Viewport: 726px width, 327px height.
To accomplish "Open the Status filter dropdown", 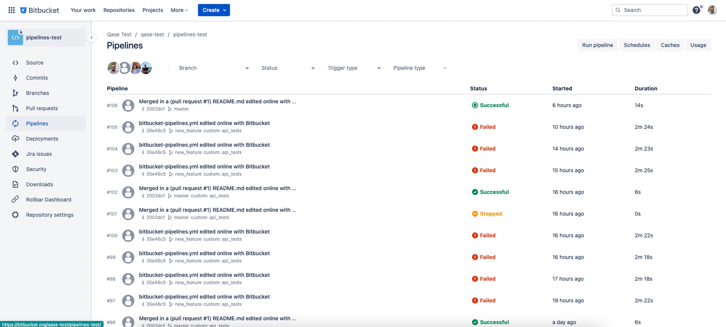I will [288, 68].
